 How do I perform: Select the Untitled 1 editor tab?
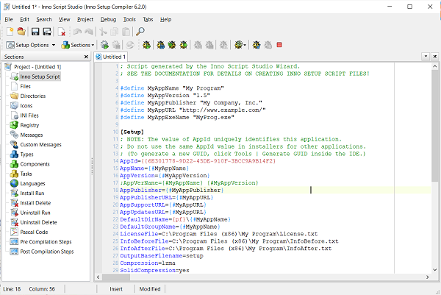[111, 57]
